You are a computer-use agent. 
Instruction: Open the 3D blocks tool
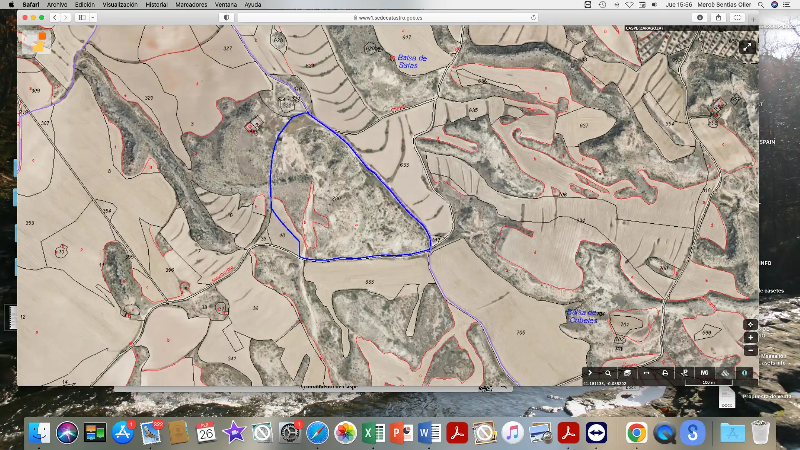click(725, 373)
